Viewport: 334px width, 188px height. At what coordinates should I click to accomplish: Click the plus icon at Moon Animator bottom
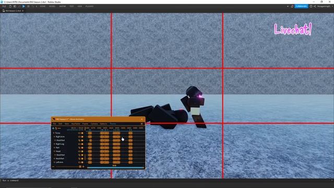(83, 167)
